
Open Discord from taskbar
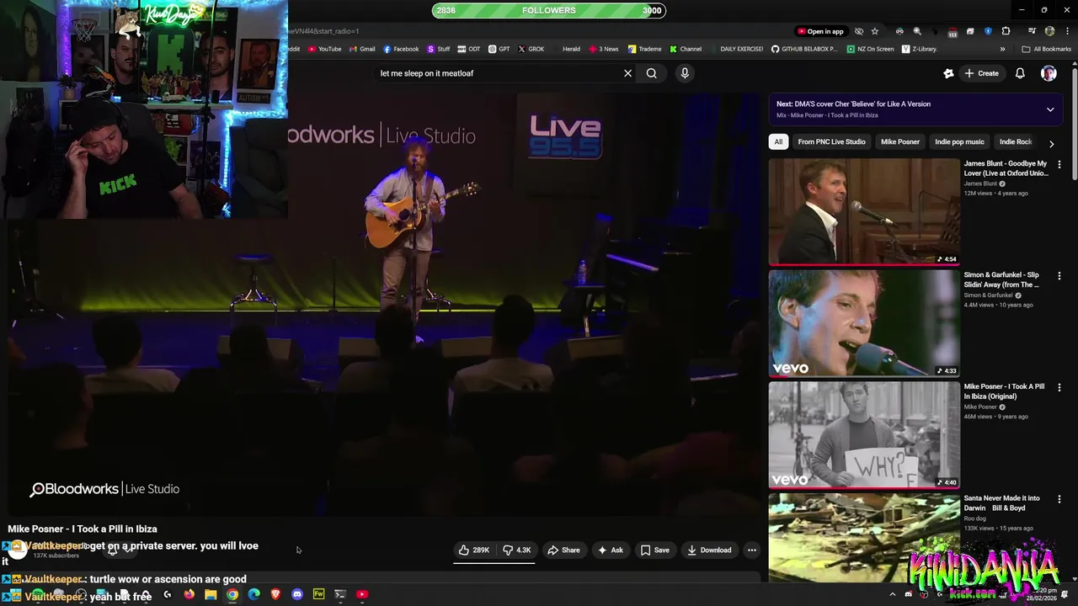coord(297,594)
